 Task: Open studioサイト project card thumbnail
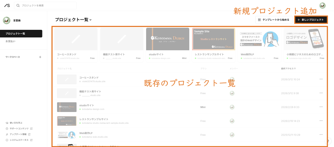pos(168,39)
